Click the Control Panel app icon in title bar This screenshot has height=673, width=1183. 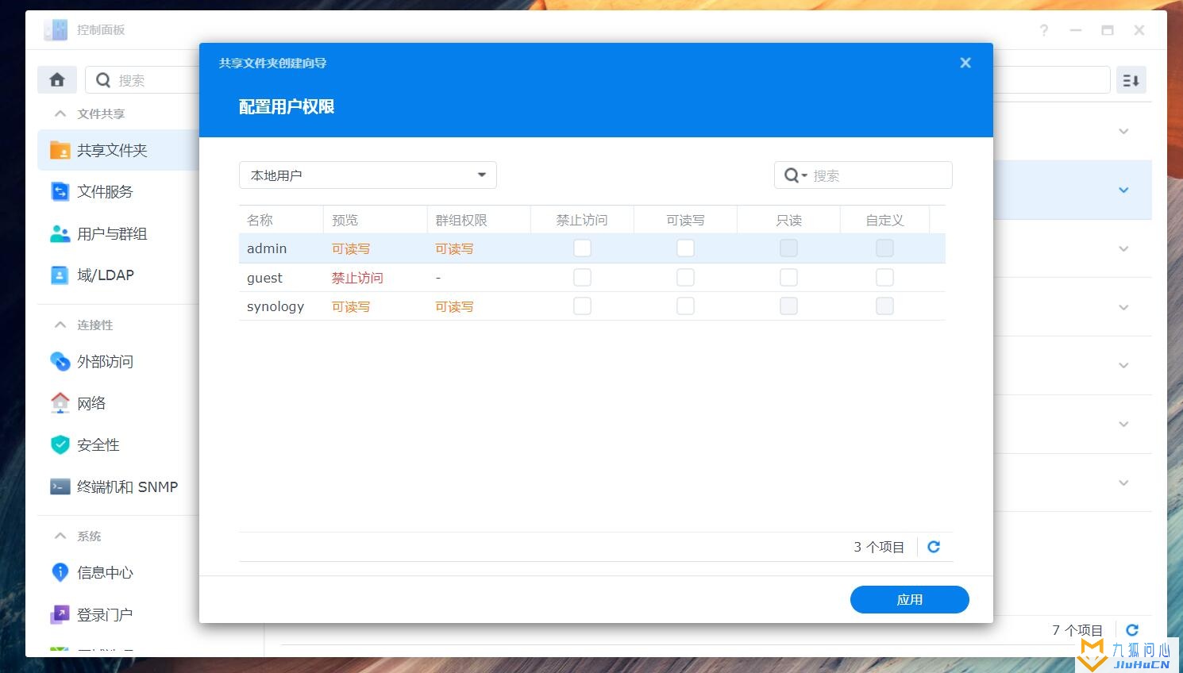[56, 30]
